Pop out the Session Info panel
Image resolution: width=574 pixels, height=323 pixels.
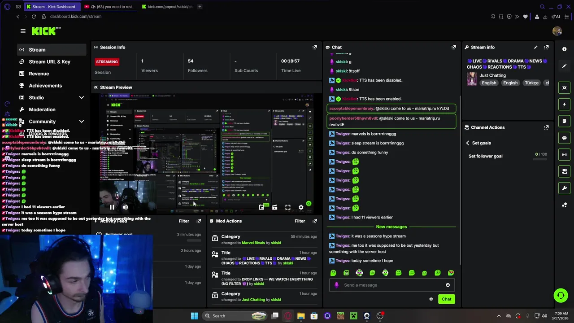coord(315,47)
